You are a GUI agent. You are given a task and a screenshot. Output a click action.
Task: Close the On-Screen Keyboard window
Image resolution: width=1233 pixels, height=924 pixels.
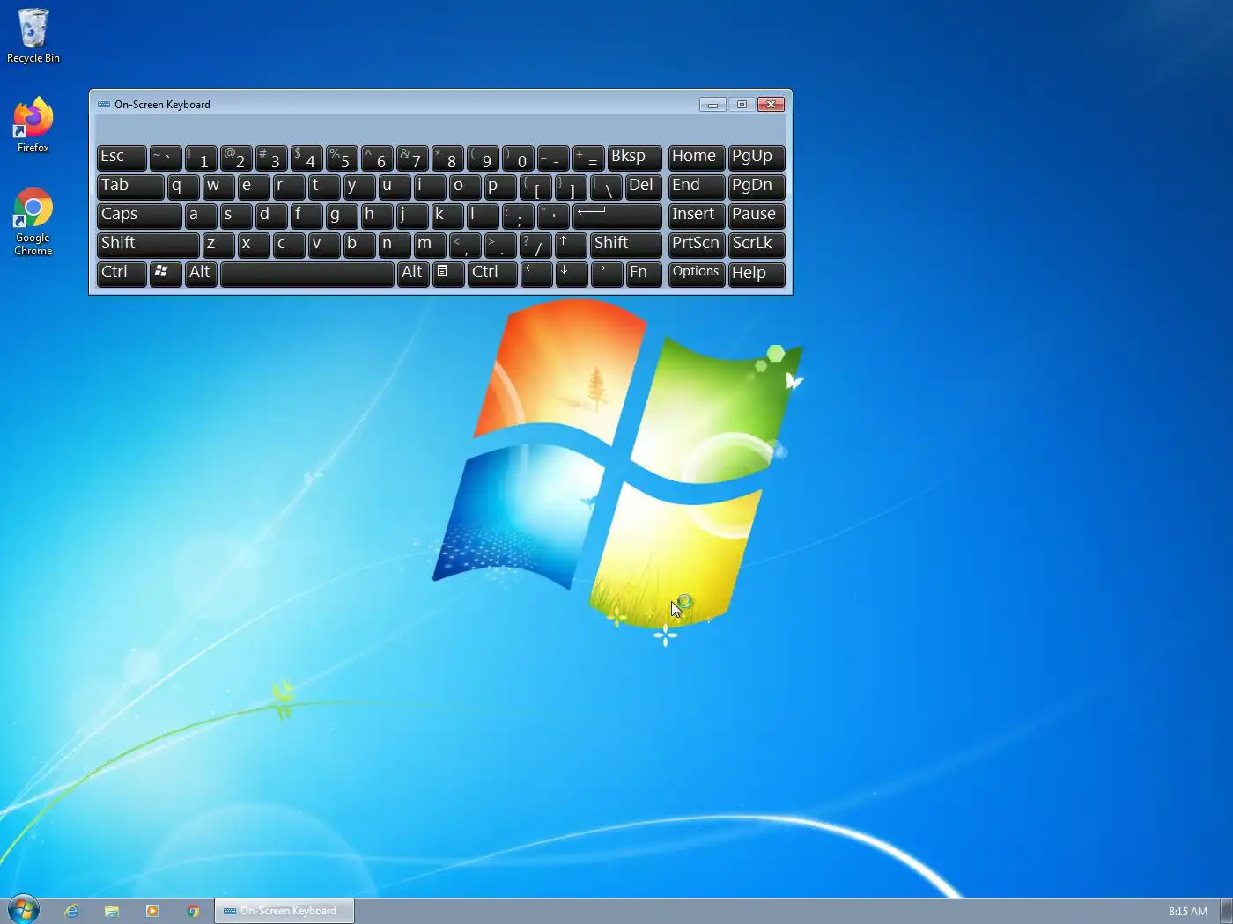tap(772, 104)
